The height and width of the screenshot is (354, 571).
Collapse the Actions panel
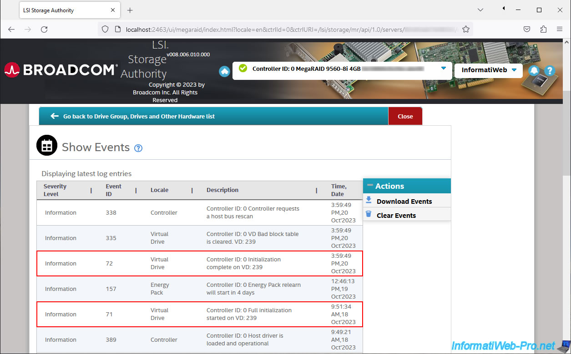[x=370, y=186]
